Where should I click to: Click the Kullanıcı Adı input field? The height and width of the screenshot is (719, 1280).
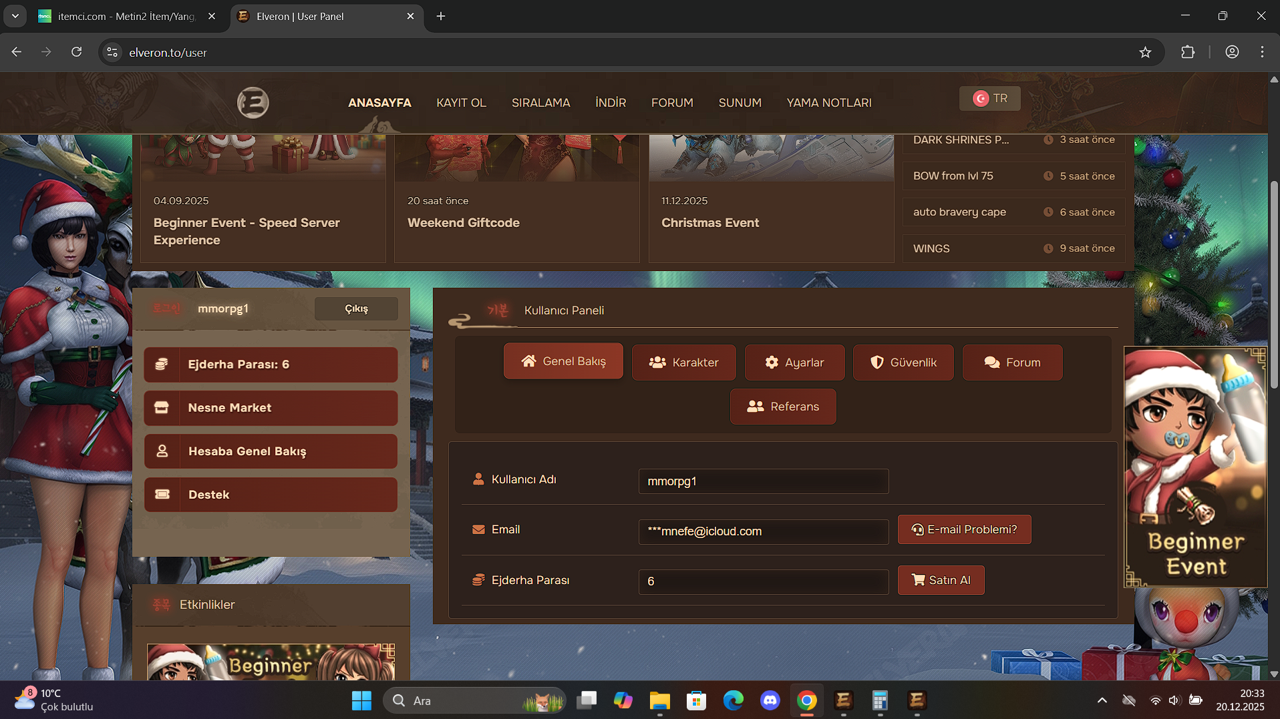click(x=764, y=481)
